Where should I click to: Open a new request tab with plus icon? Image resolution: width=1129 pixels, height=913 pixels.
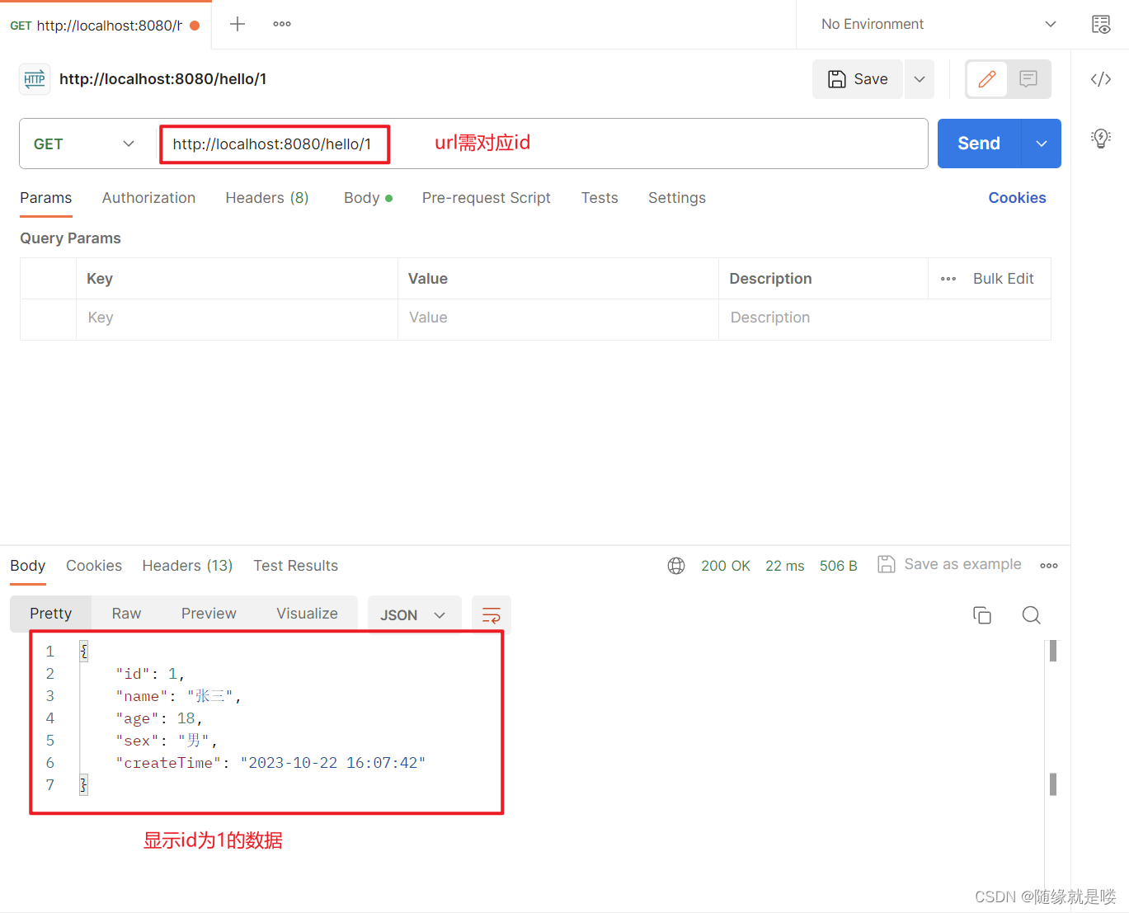tap(237, 24)
